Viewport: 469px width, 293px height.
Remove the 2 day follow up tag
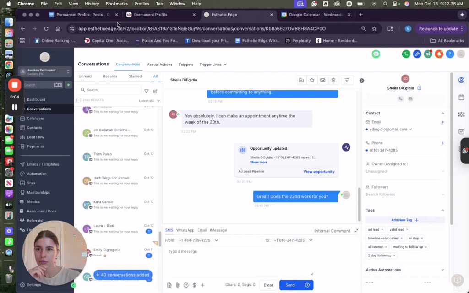394,255
